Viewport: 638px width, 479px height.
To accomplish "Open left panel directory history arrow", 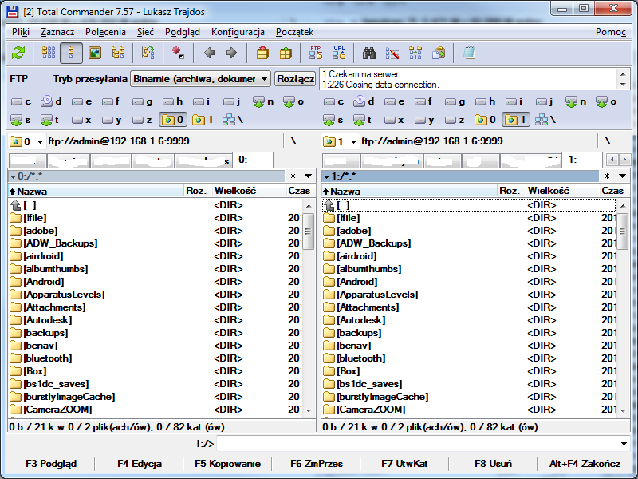I will (308, 176).
